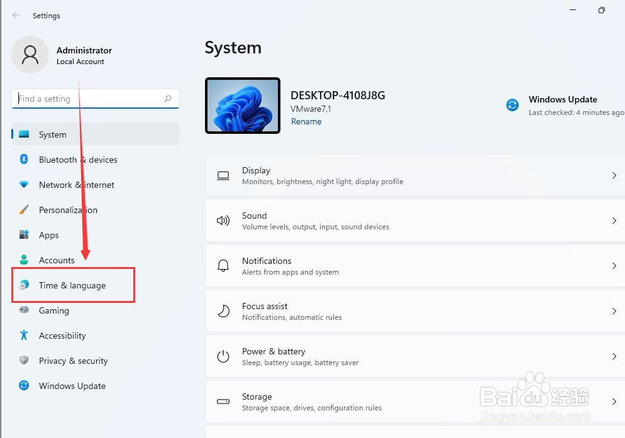Restore down the Settings window
The width and height of the screenshot is (625, 438).
(x=602, y=10)
